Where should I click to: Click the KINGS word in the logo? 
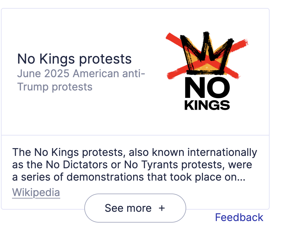pos(207,105)
